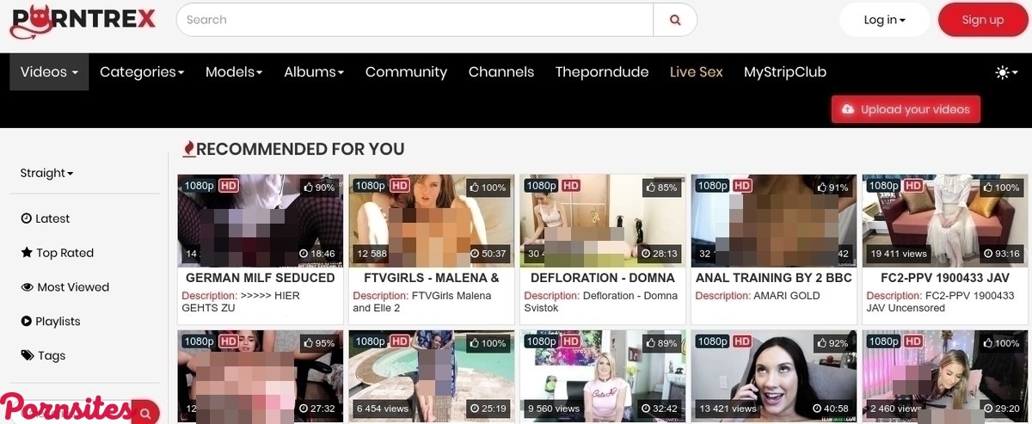Click the clock icon next to 28:13
Viewport: 1032px width, 424px height.
pos(646,254)
